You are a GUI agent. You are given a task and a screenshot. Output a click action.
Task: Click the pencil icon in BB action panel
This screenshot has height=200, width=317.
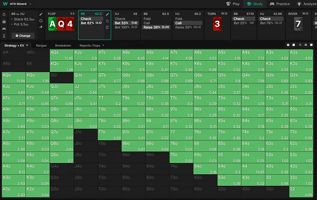pos(107,14)
